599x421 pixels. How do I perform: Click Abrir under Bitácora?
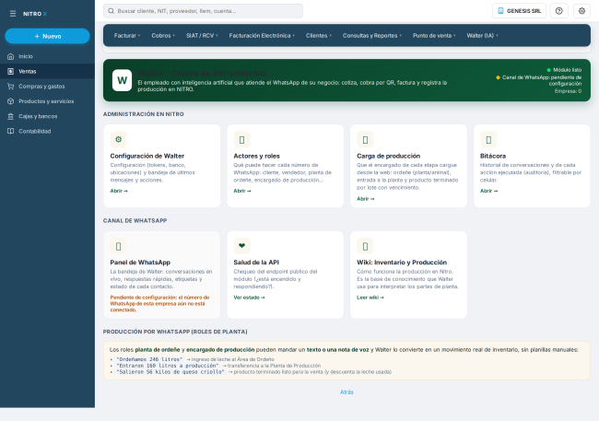489,191
